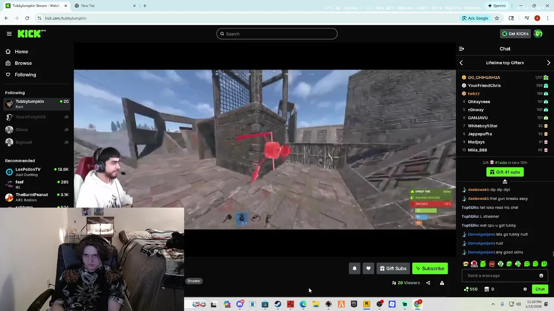Go back in browser history
Viewport: 554px width, 311px height.
point(6,18)
